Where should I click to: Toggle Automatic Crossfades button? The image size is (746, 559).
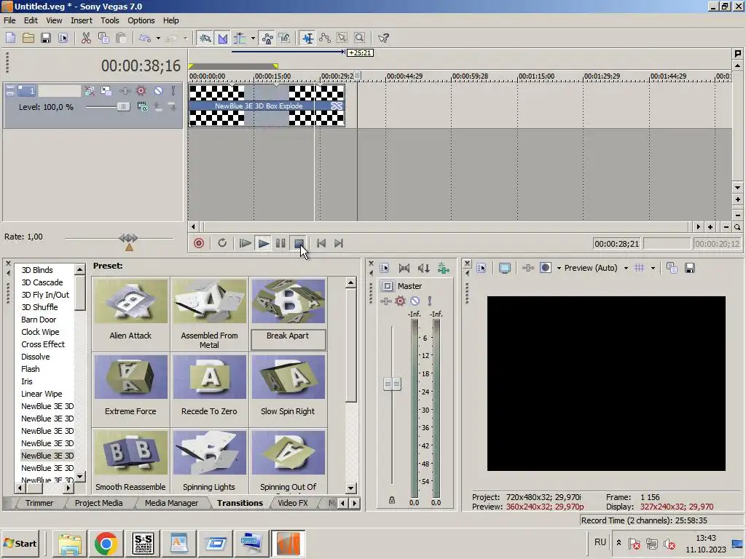coord(223,38)
